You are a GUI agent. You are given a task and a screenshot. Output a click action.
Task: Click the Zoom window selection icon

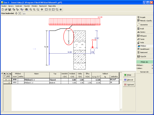pos(38,10)
